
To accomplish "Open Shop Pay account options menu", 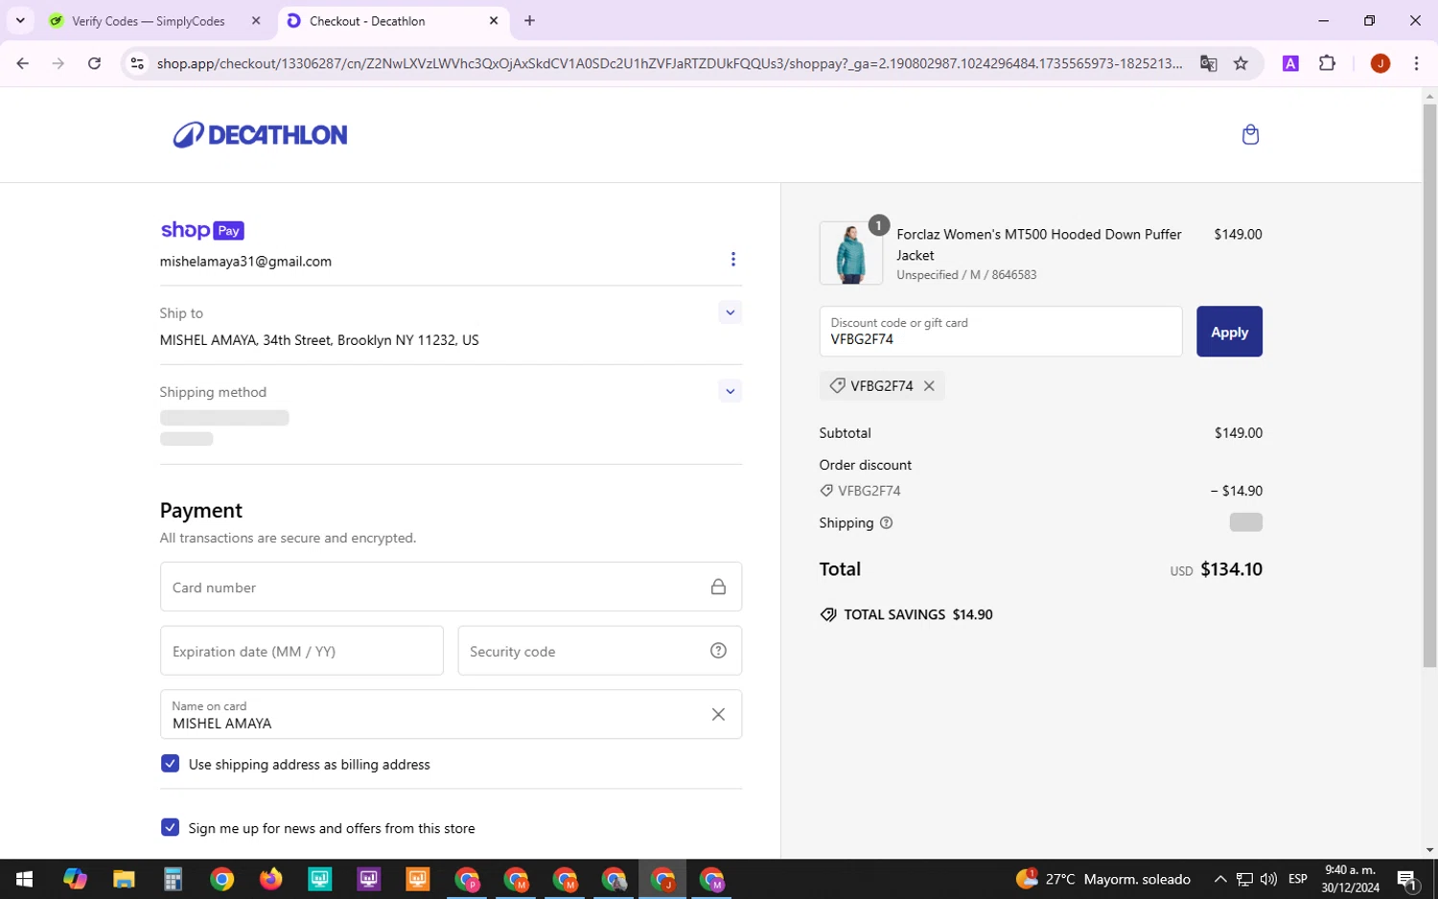I will [733, 260].
